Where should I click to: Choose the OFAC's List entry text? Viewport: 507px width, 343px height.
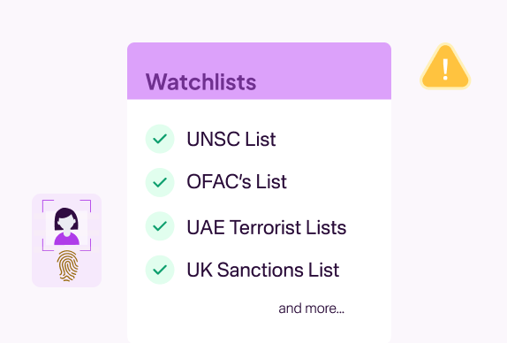point(237,181)
